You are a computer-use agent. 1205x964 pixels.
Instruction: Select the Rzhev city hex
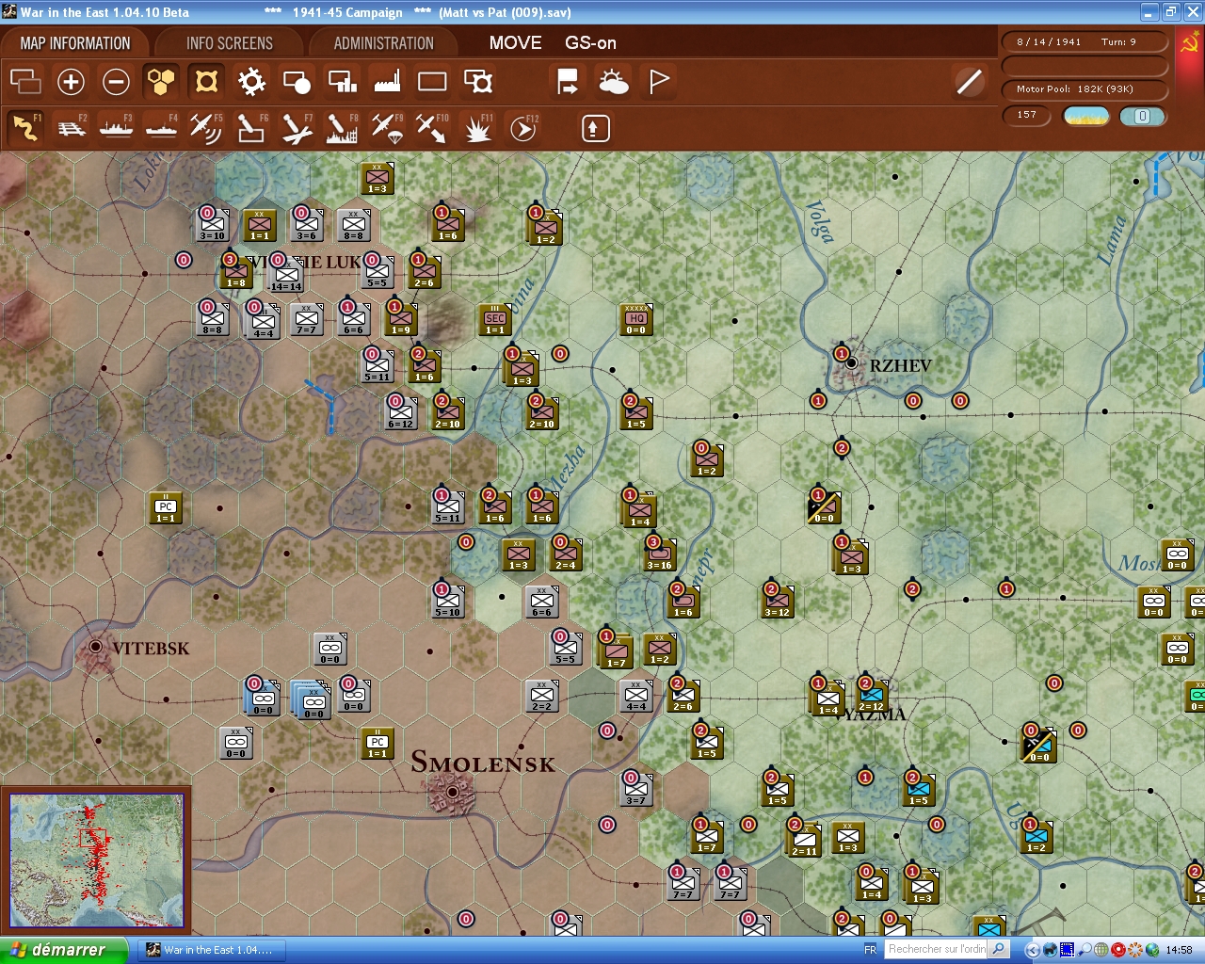[x=851, y=362]
